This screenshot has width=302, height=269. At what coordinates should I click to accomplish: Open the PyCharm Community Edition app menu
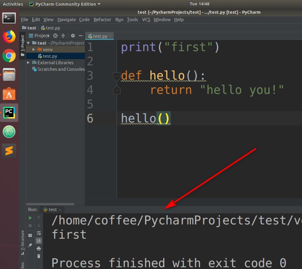(x=65, y=4)
